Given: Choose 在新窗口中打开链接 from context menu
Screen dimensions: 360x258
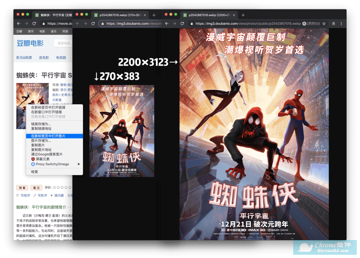Looking at the screenshot, I should (54, 112).
